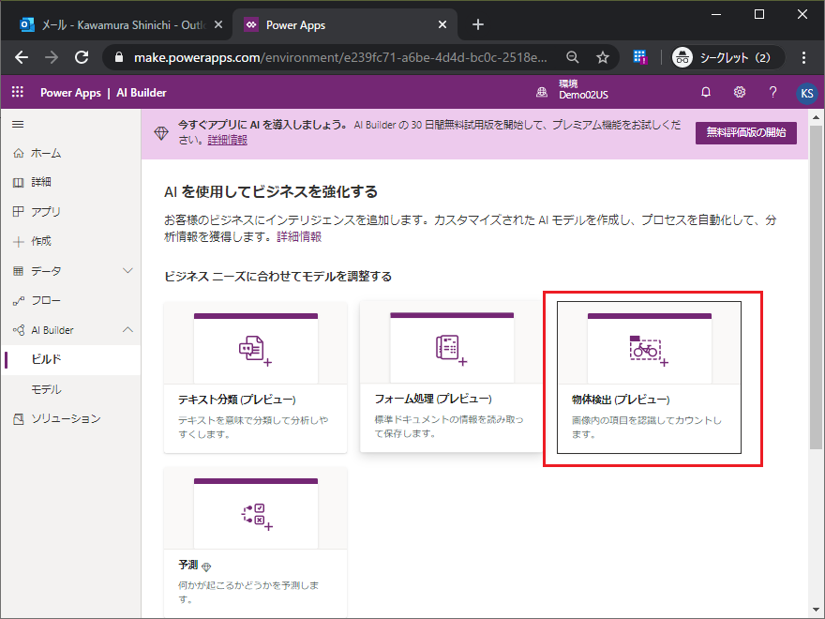
Task: Open a new browser tab
Action: click(478, 24)
